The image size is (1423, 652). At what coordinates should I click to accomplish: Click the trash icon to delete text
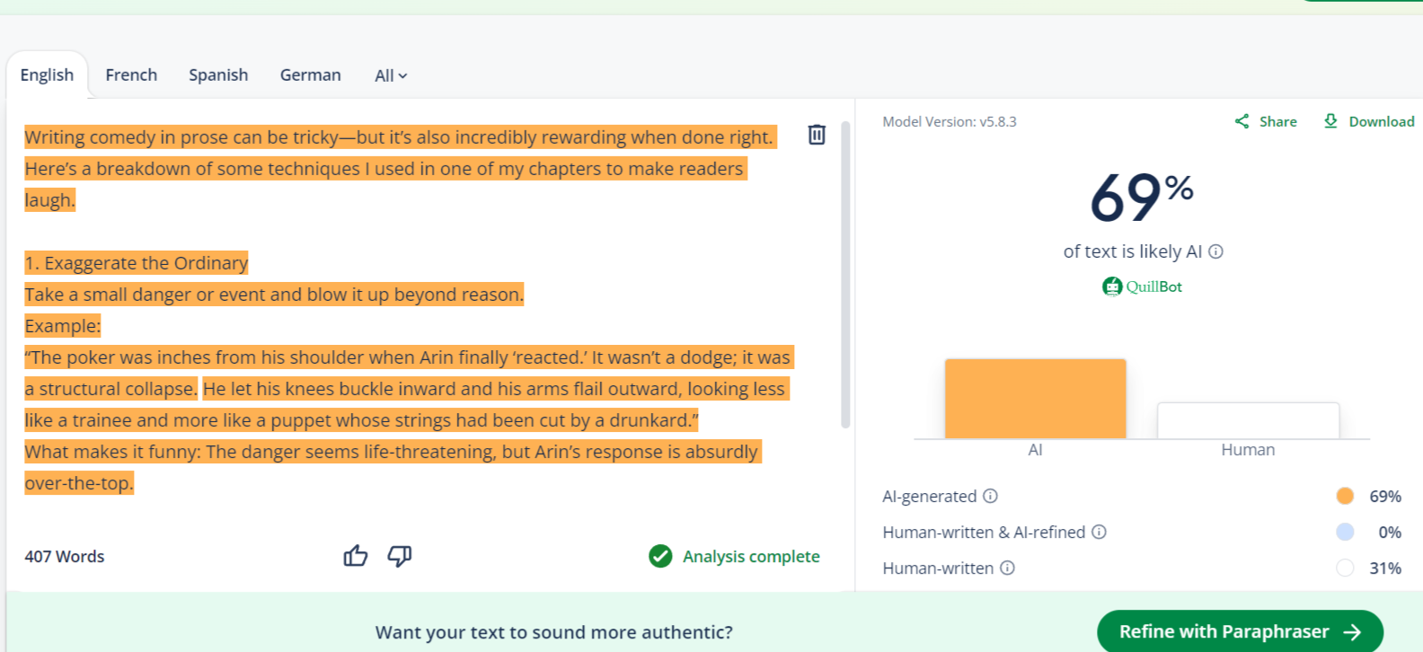click(816, 135)
